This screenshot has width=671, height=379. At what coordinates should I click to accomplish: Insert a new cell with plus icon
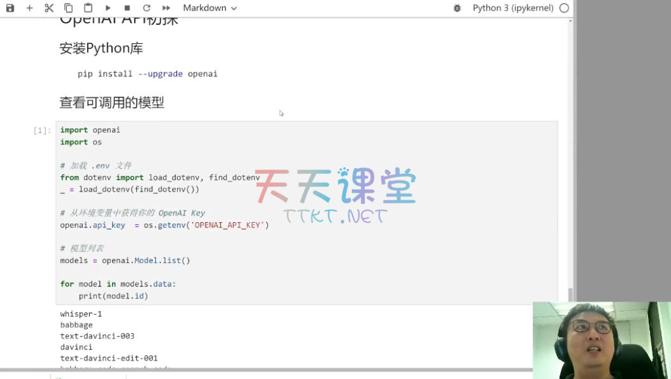pyautogui.click(x=29, y=8)
